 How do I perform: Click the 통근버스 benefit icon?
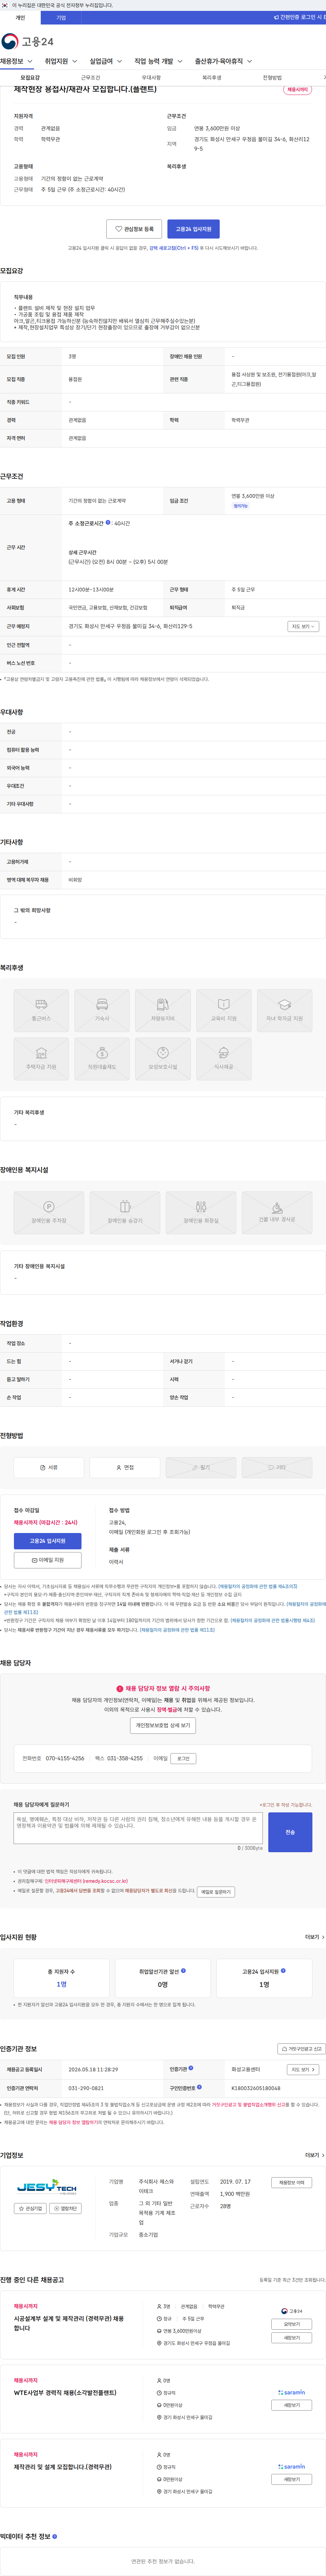[x=41, y=1010]
